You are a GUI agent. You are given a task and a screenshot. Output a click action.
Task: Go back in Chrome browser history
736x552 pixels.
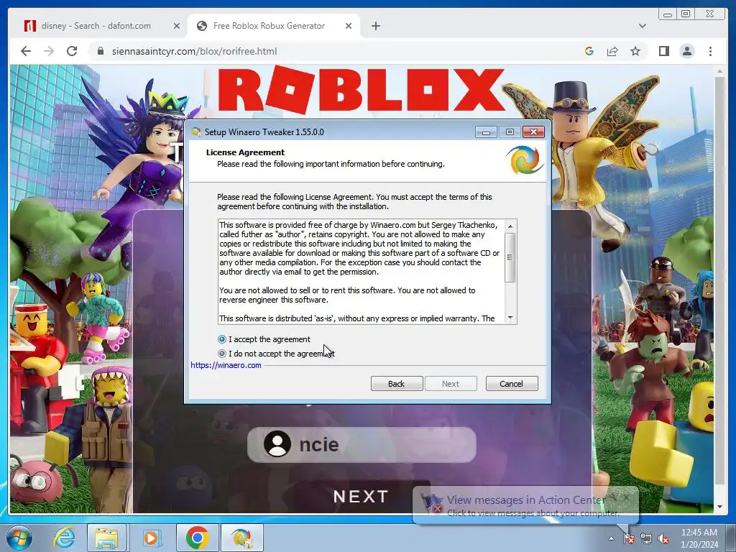[26, 51]
